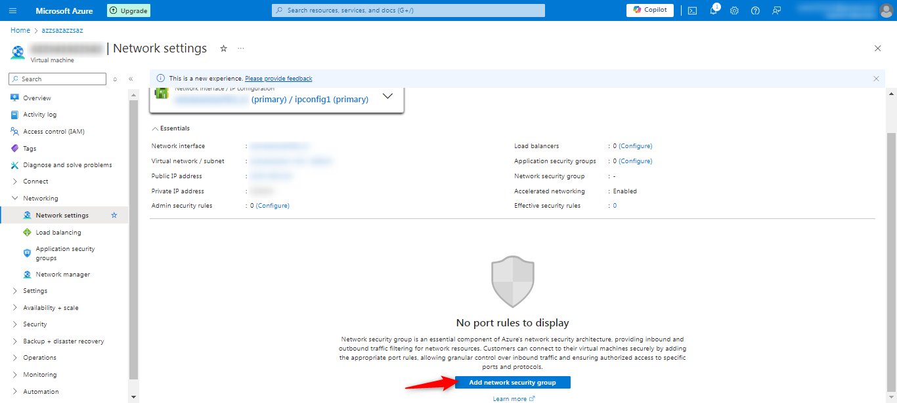Expand the Operations section
This screenshot has height=403, width=897.
[x=15, y=358]
